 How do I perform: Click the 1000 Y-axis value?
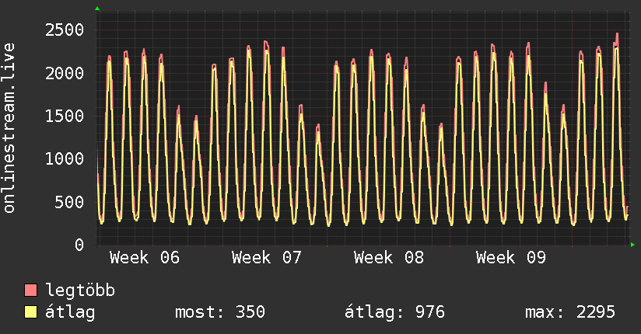click(x=64, y=159)
